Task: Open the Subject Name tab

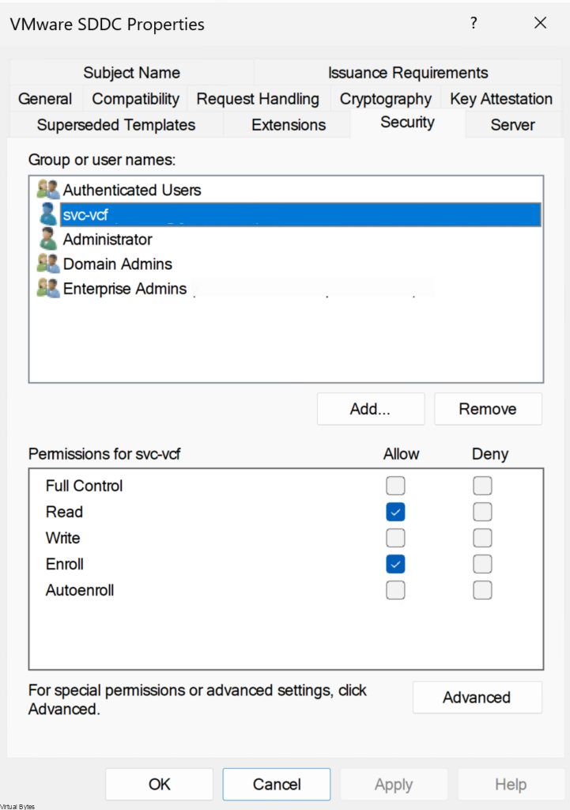Action: [x=131, y=73]
